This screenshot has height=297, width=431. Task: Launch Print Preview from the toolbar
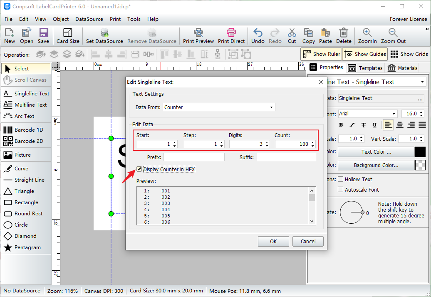point(198,36)
